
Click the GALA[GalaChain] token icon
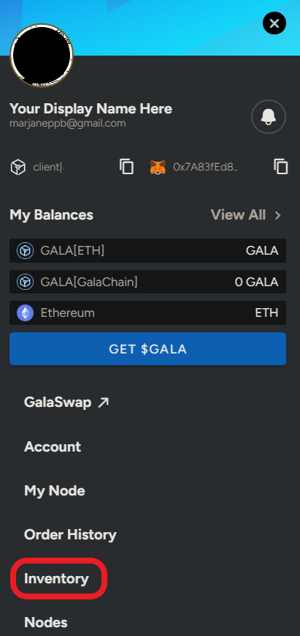click(25, 282)
